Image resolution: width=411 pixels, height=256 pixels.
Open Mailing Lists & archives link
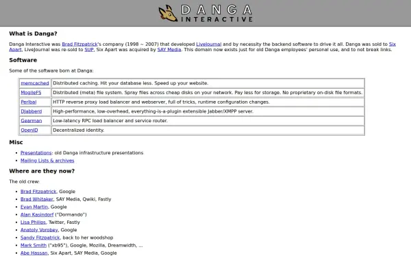pos(47,160)
